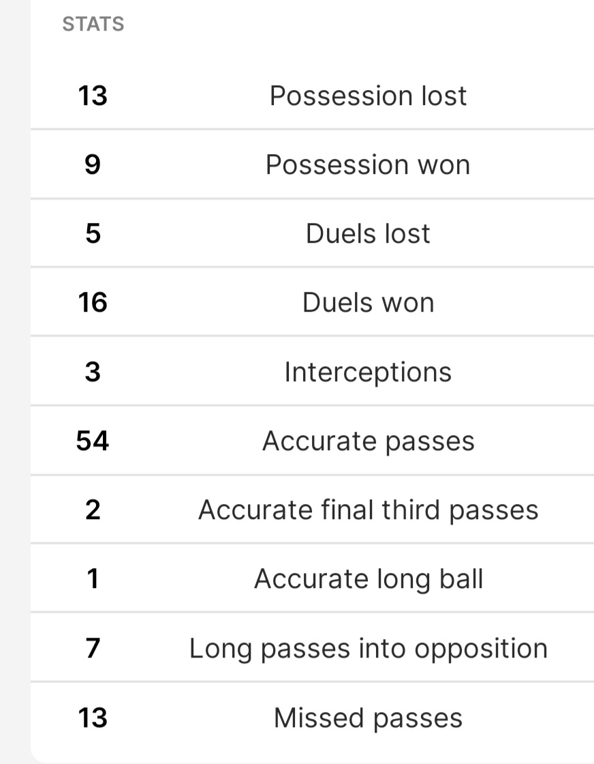Tap the Missed passes row

click(x=312, y=717)
